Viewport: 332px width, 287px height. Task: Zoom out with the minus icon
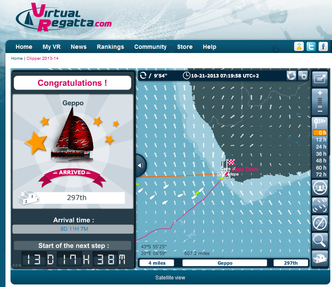pos(320,111)
